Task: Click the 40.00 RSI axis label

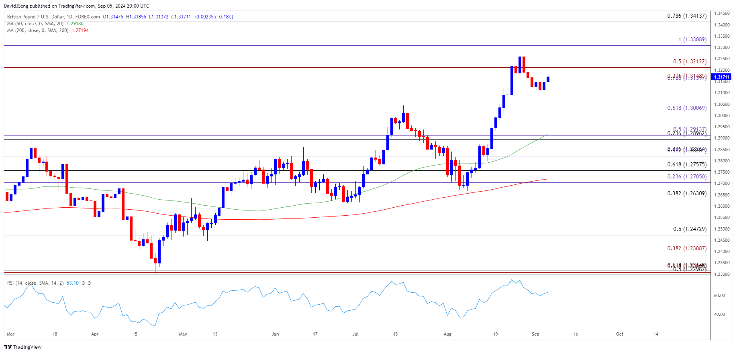Action: click(x=719, y=314)
